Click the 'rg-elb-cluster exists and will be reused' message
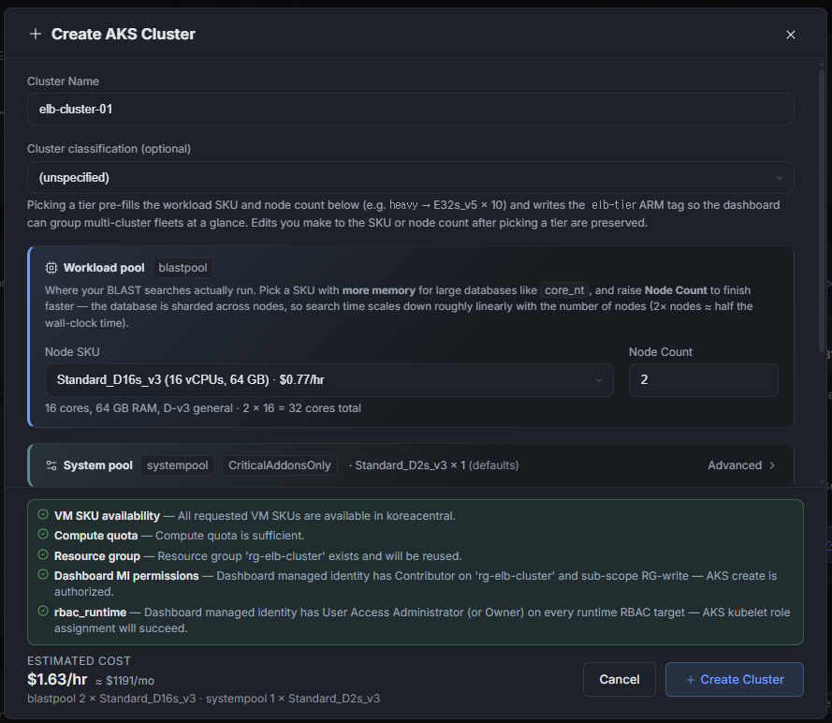This screenshot has height=723, width=832. (x=310, y=556)
